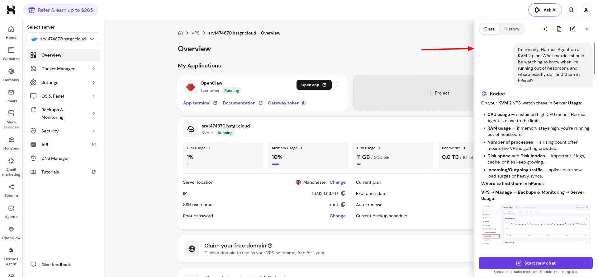Click Open app for OpenClaw
598x277 pixels.
click(x=314, y=85)
